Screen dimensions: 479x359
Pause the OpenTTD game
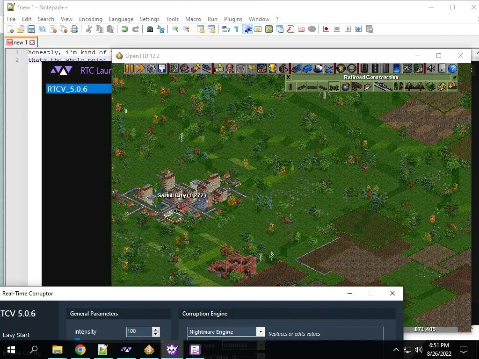tap(129, 68)
